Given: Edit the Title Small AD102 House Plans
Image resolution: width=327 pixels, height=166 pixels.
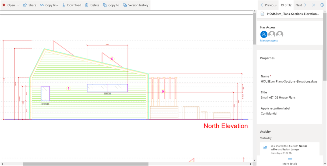Looking at the screenshot, I should pos(278,97).
